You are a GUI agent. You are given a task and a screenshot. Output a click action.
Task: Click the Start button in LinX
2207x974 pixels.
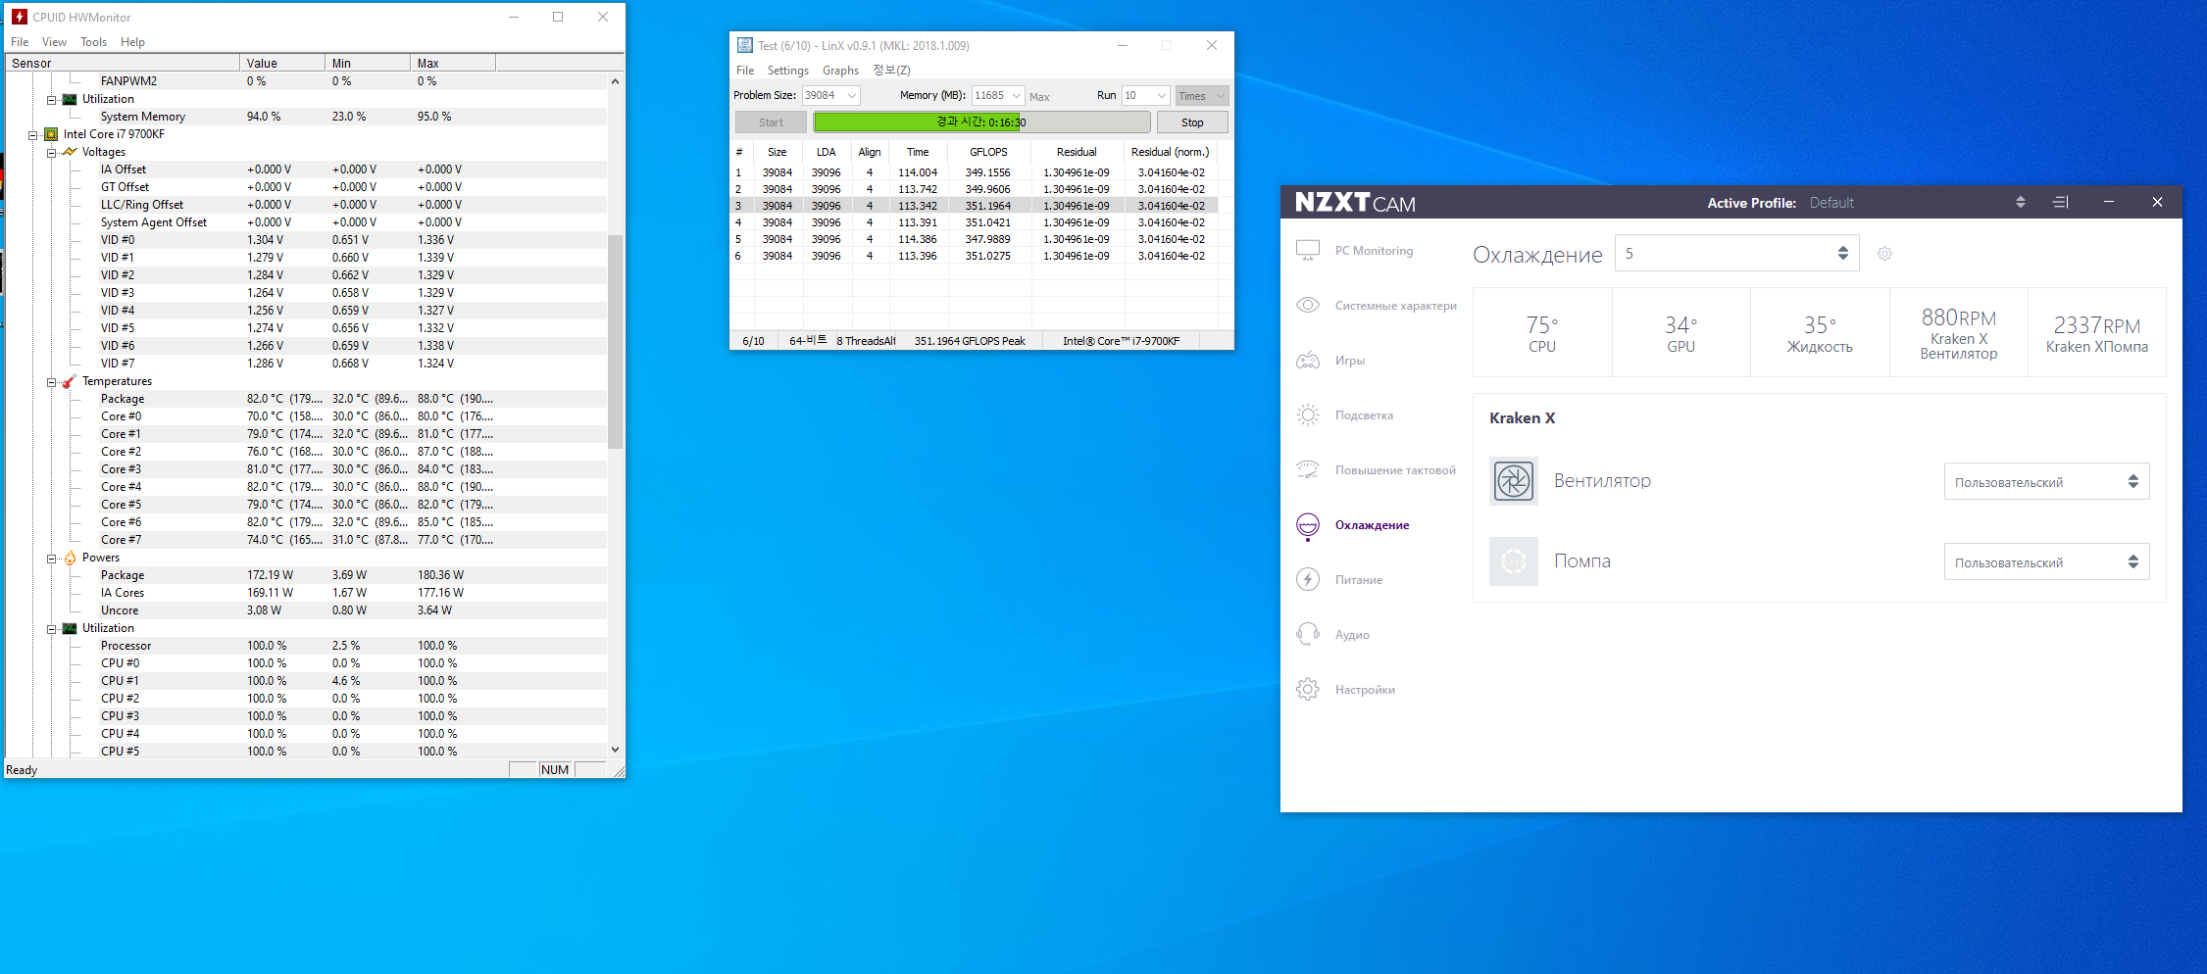tap(771, 122)
